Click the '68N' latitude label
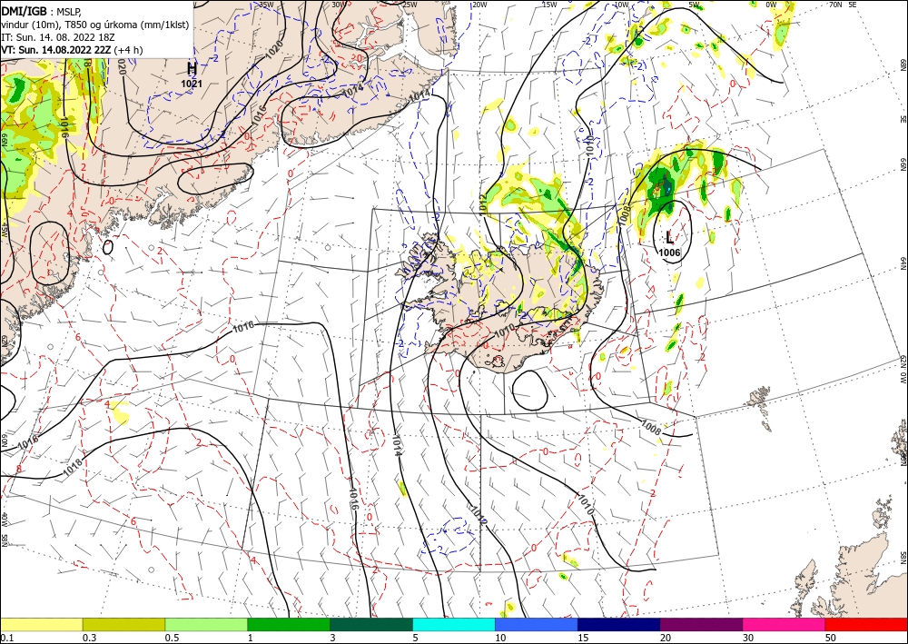 pyautogui.click(x=903, y=64)
